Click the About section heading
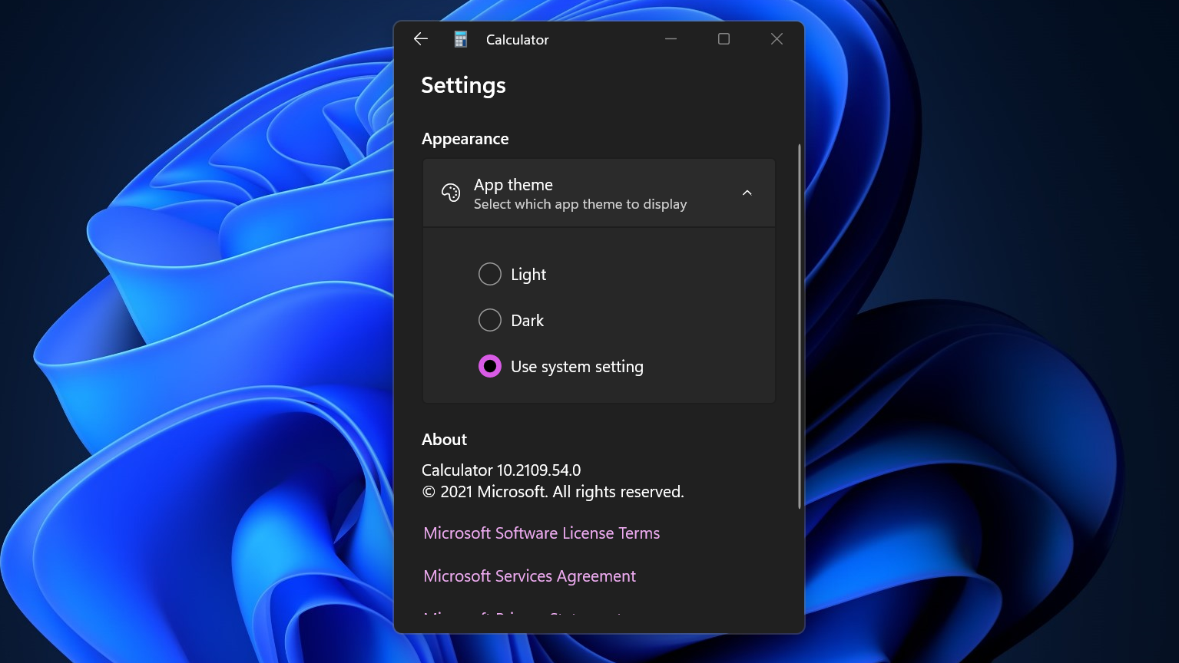 coord(445,440)
